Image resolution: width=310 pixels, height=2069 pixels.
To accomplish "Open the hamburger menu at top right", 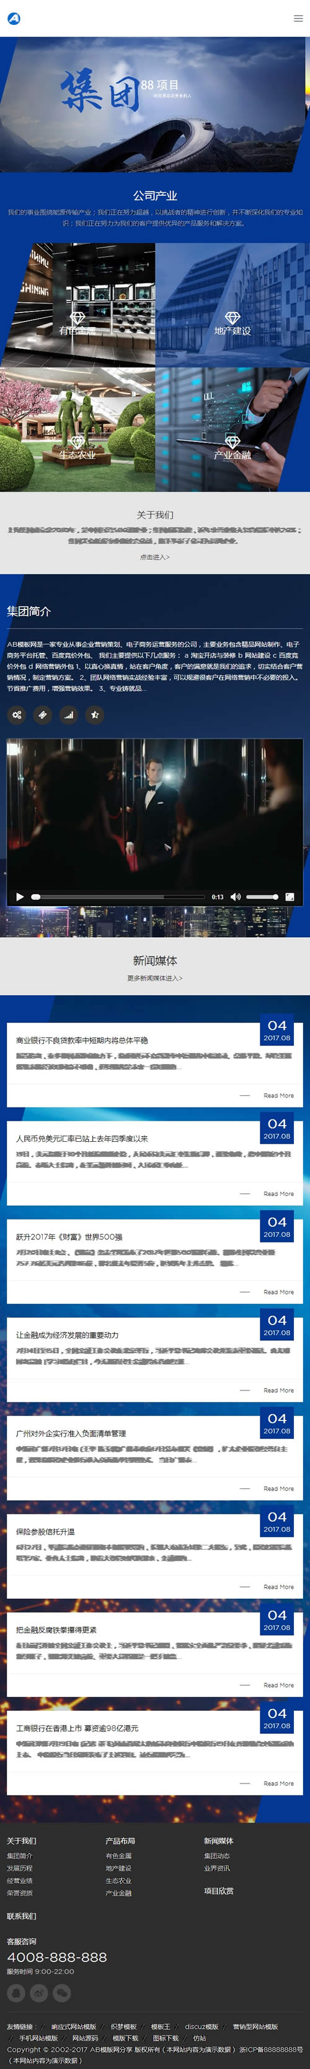I will [x=298, y=19].
